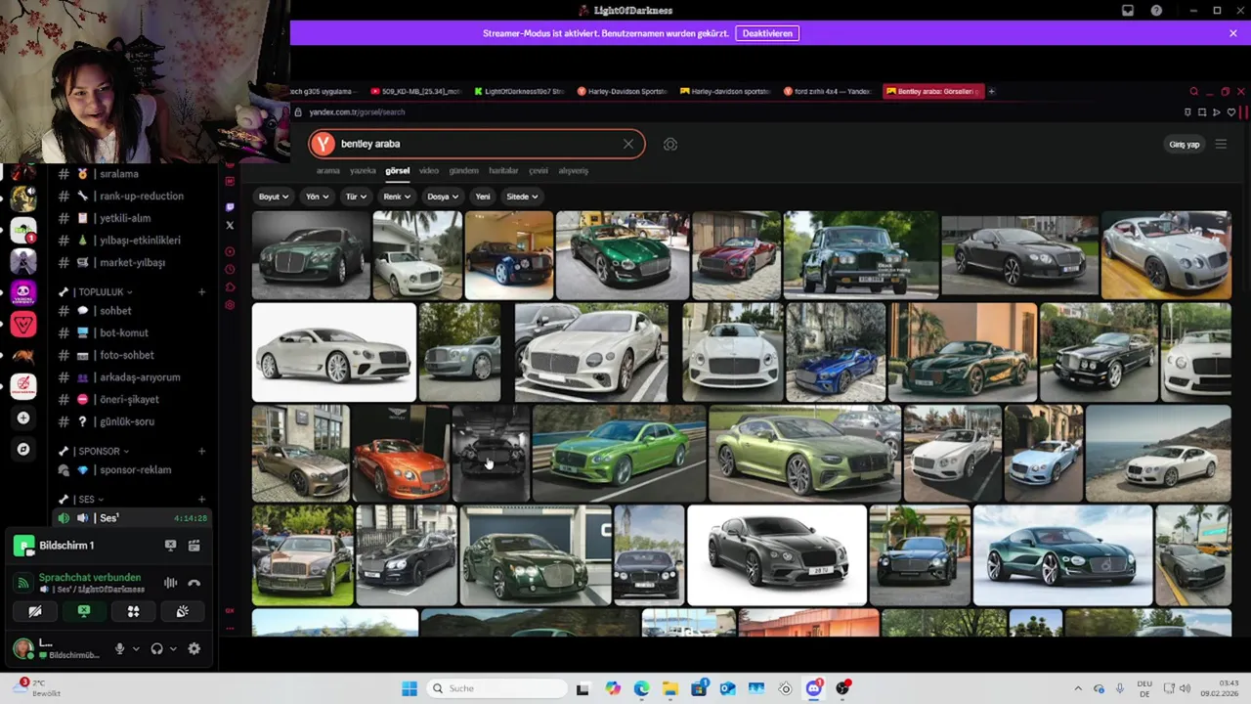Screen dimensions: 1251x704
Task: Deactivate Streamer-Modus with the Deaktivieren button
Action: [767, 33]
